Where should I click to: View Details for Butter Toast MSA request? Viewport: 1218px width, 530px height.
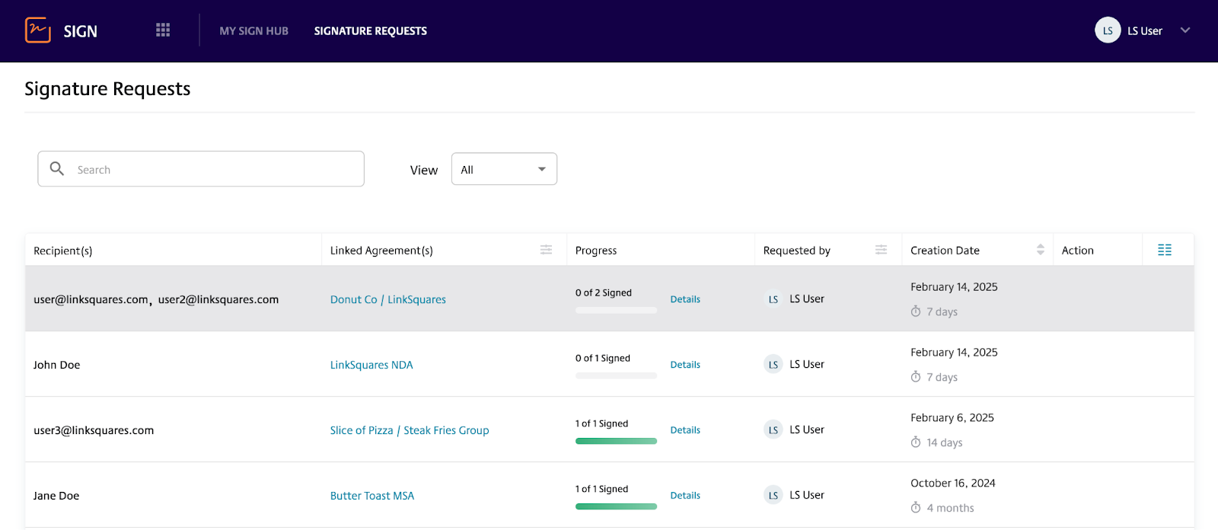click(685, 496)
